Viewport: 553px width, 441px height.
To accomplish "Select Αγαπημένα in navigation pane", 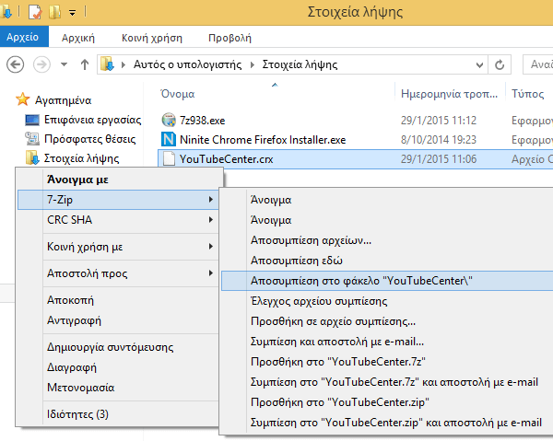I will (x=63, y=100).
